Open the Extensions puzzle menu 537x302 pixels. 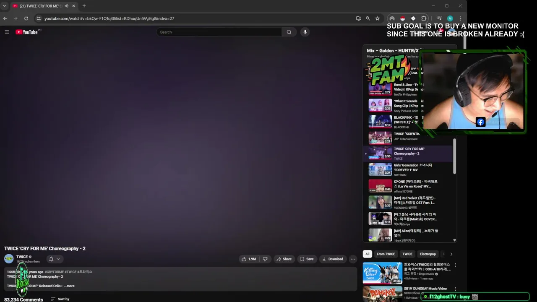pos(424,18)
